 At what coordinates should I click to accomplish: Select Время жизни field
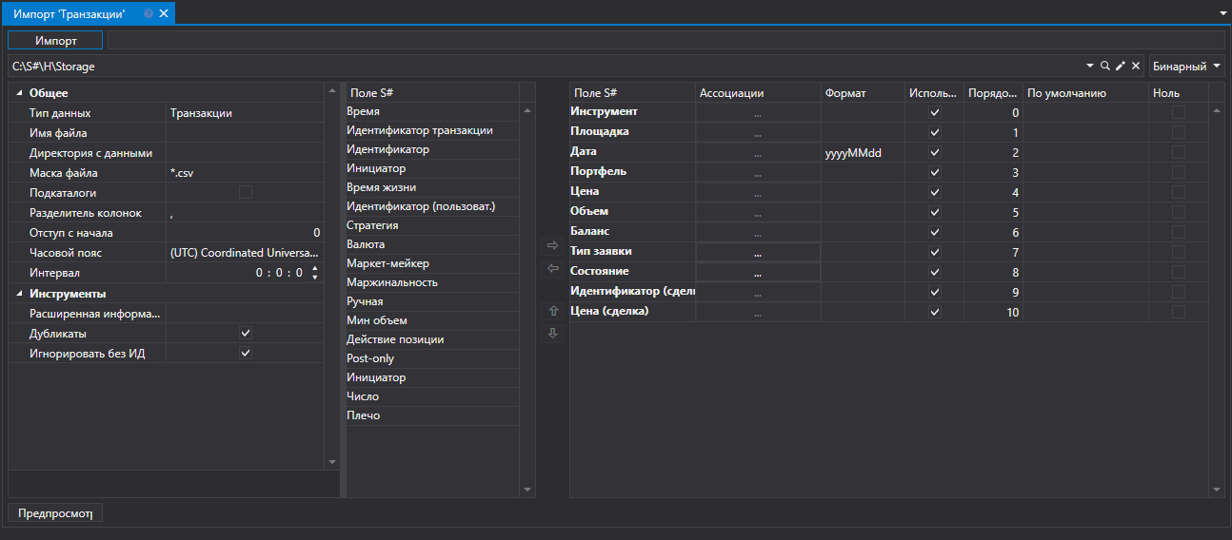(431, 187)
